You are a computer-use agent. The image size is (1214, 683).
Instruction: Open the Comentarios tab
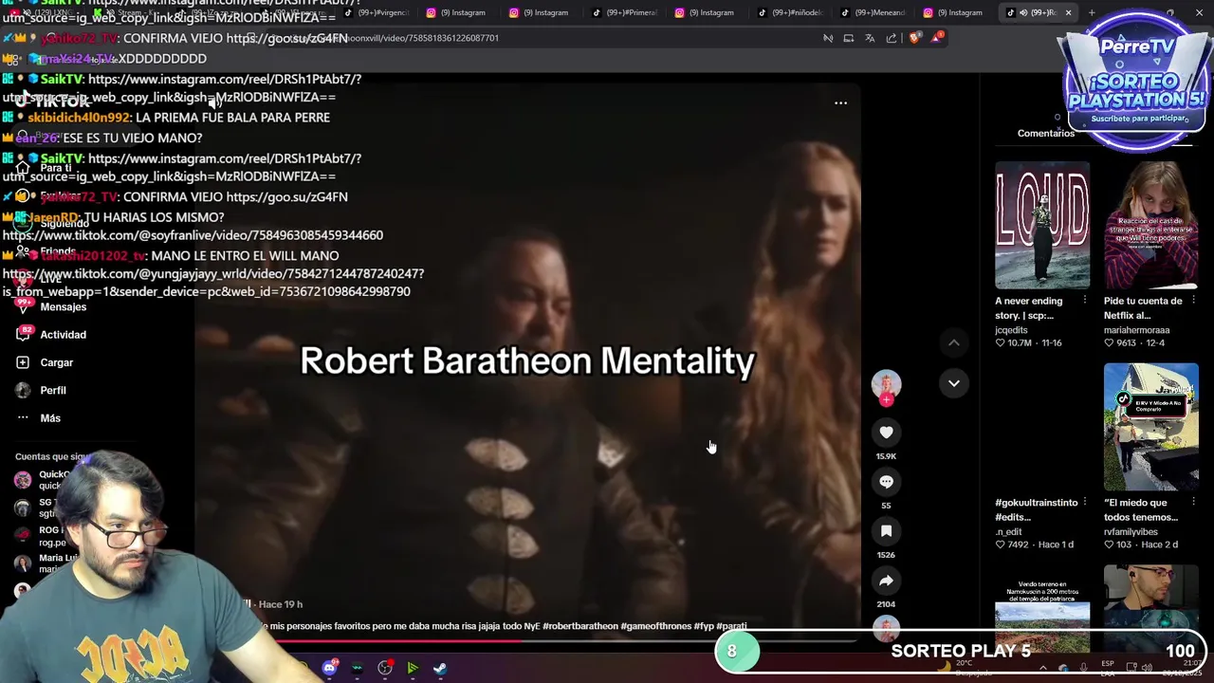pos(1045,133)
